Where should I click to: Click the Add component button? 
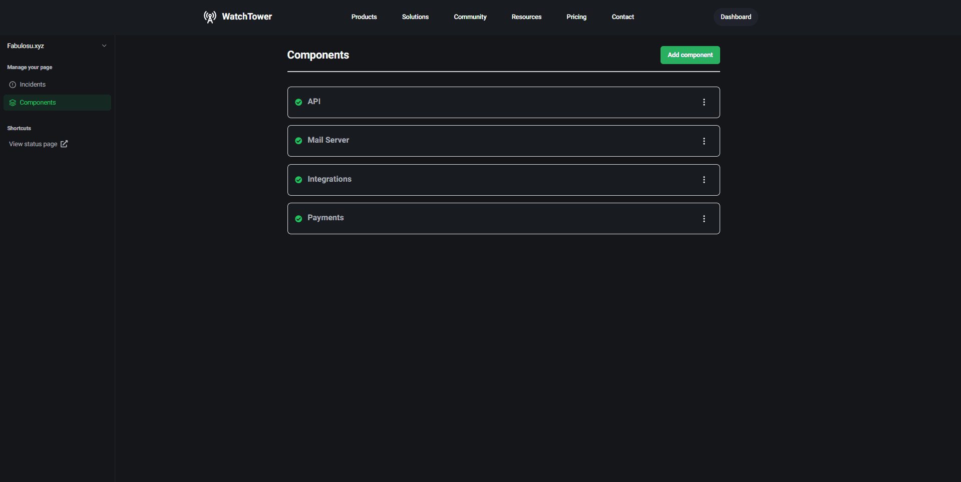pos(690,55)
